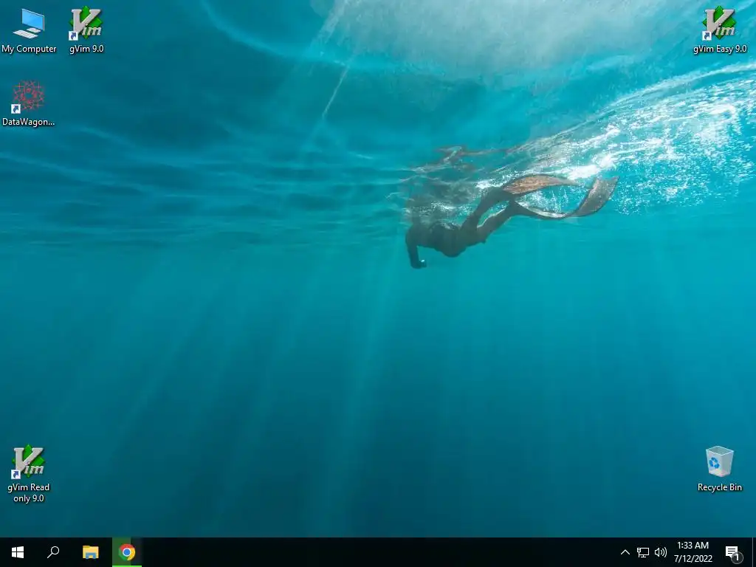Select the Recycle Bin icon
Screen dimensions: 756x567
719,469
